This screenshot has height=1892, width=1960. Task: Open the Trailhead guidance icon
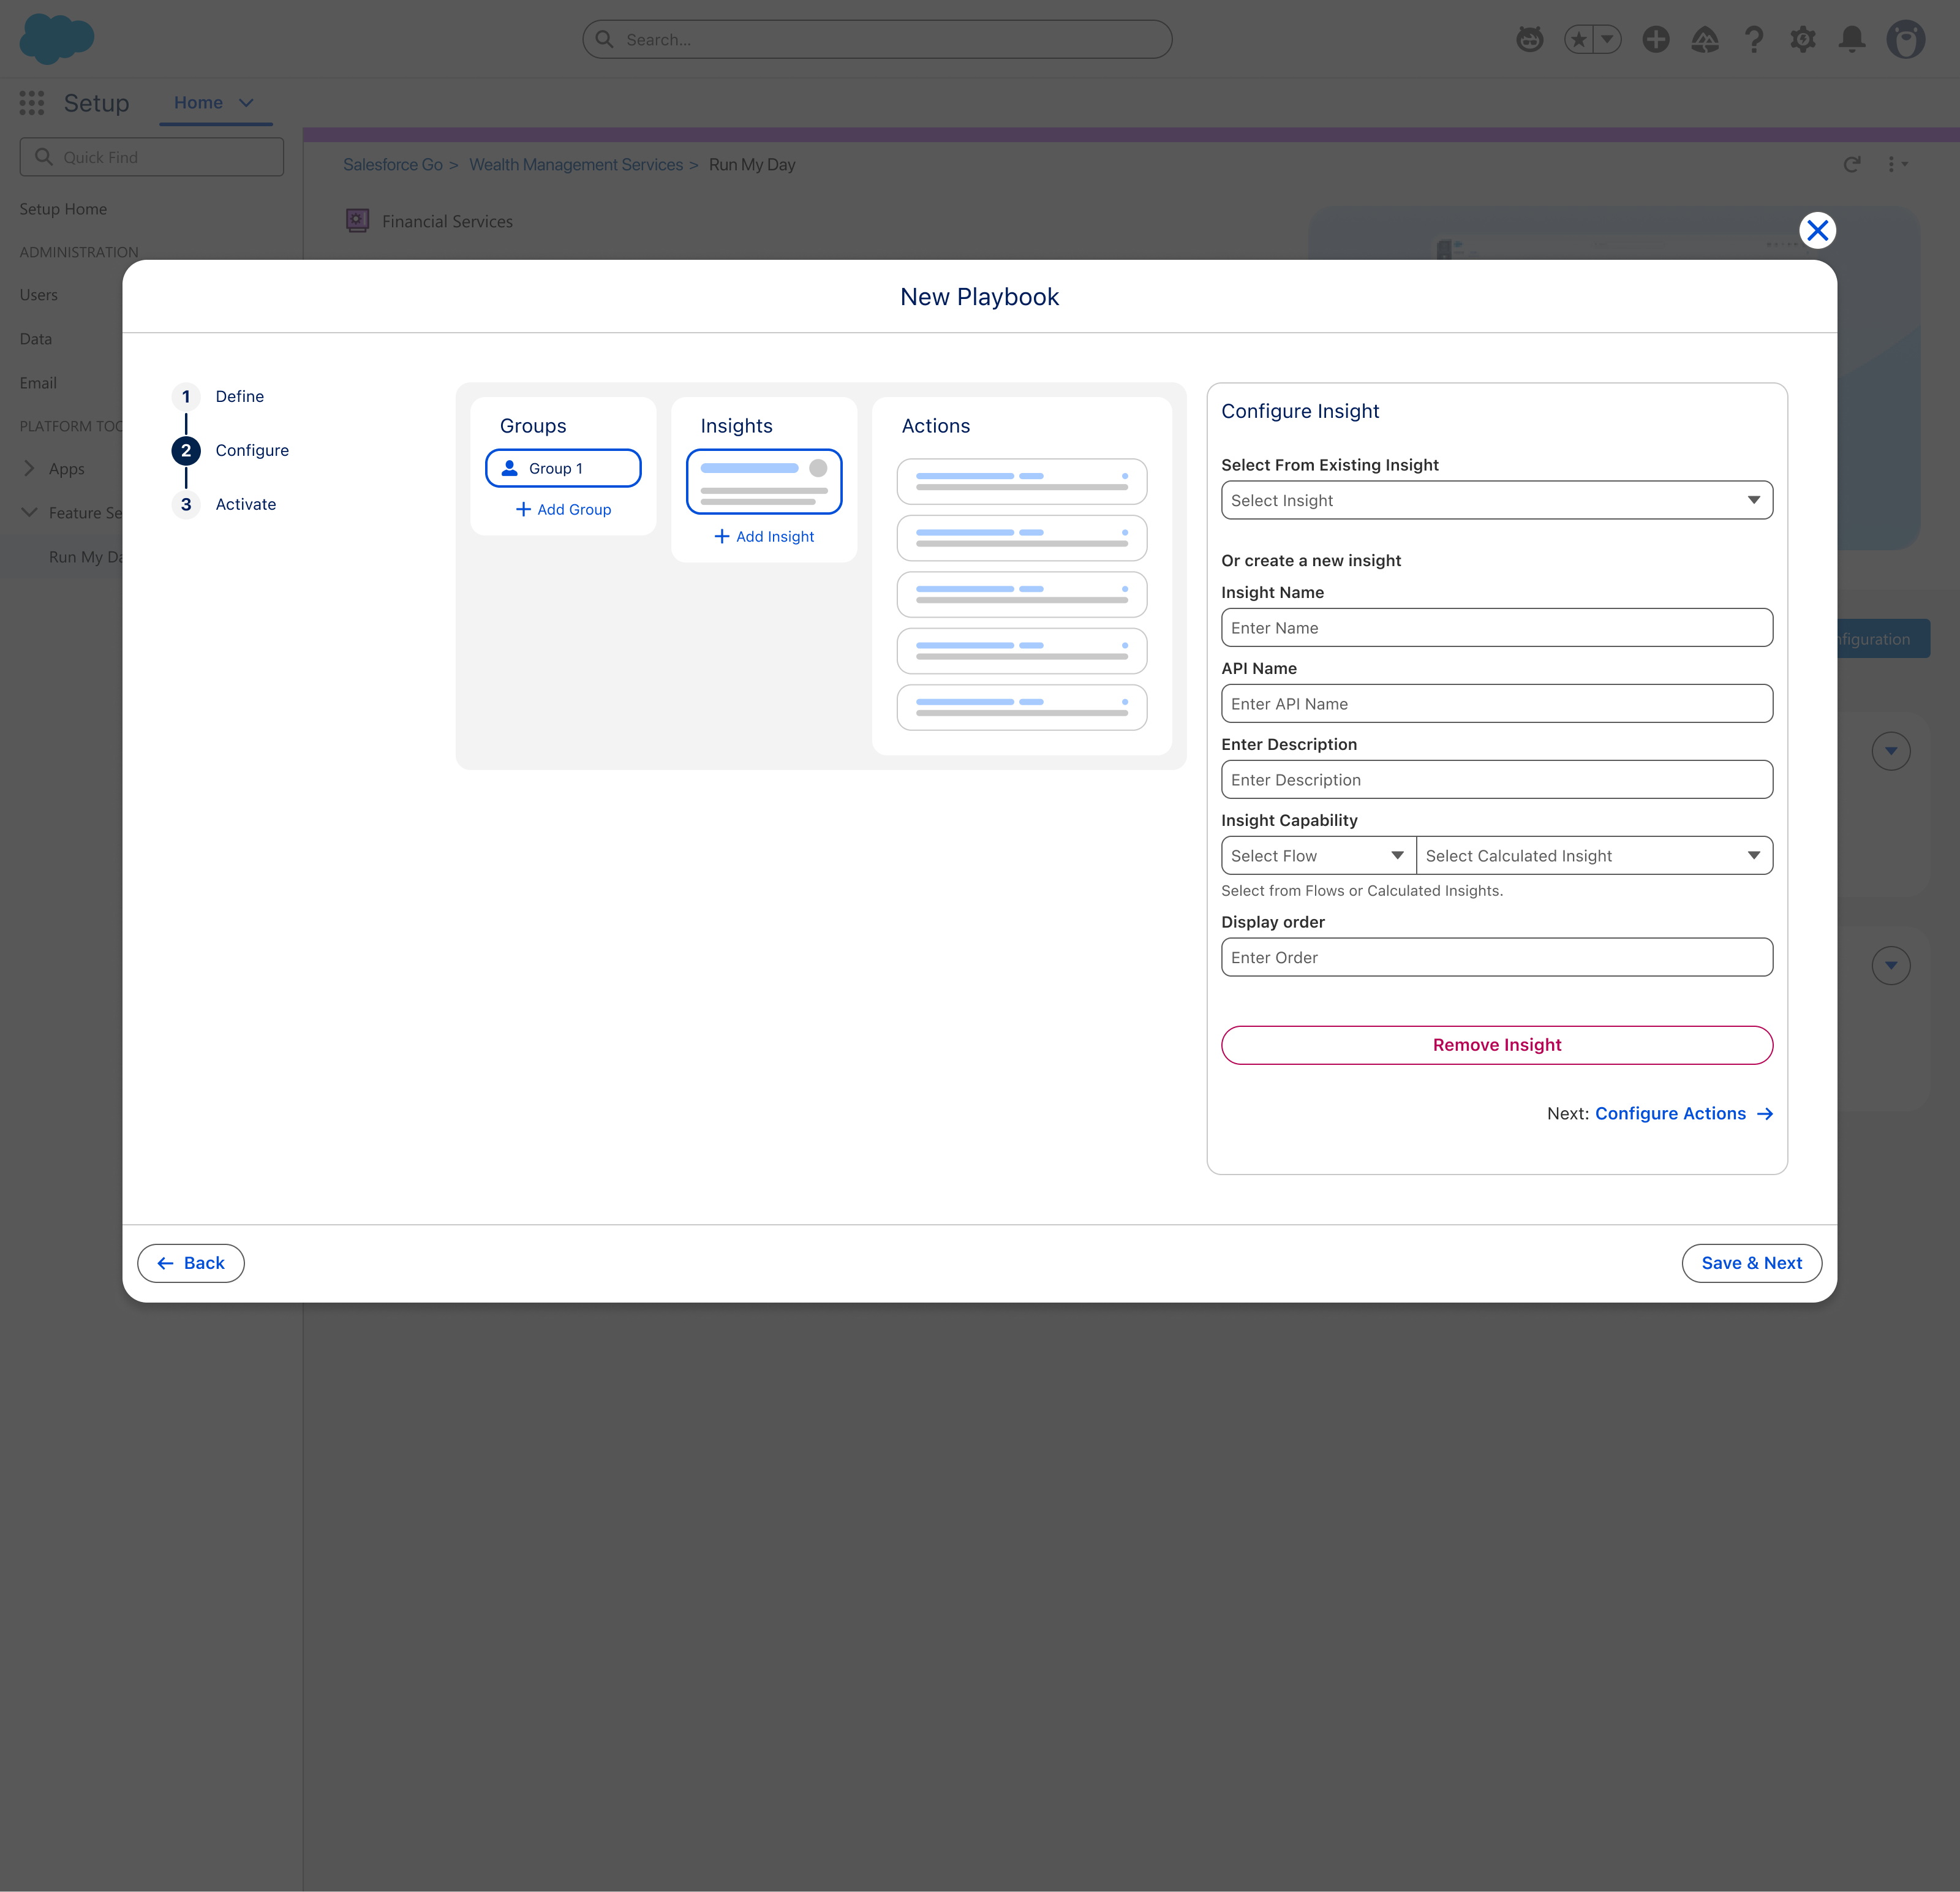[1705, 39]
